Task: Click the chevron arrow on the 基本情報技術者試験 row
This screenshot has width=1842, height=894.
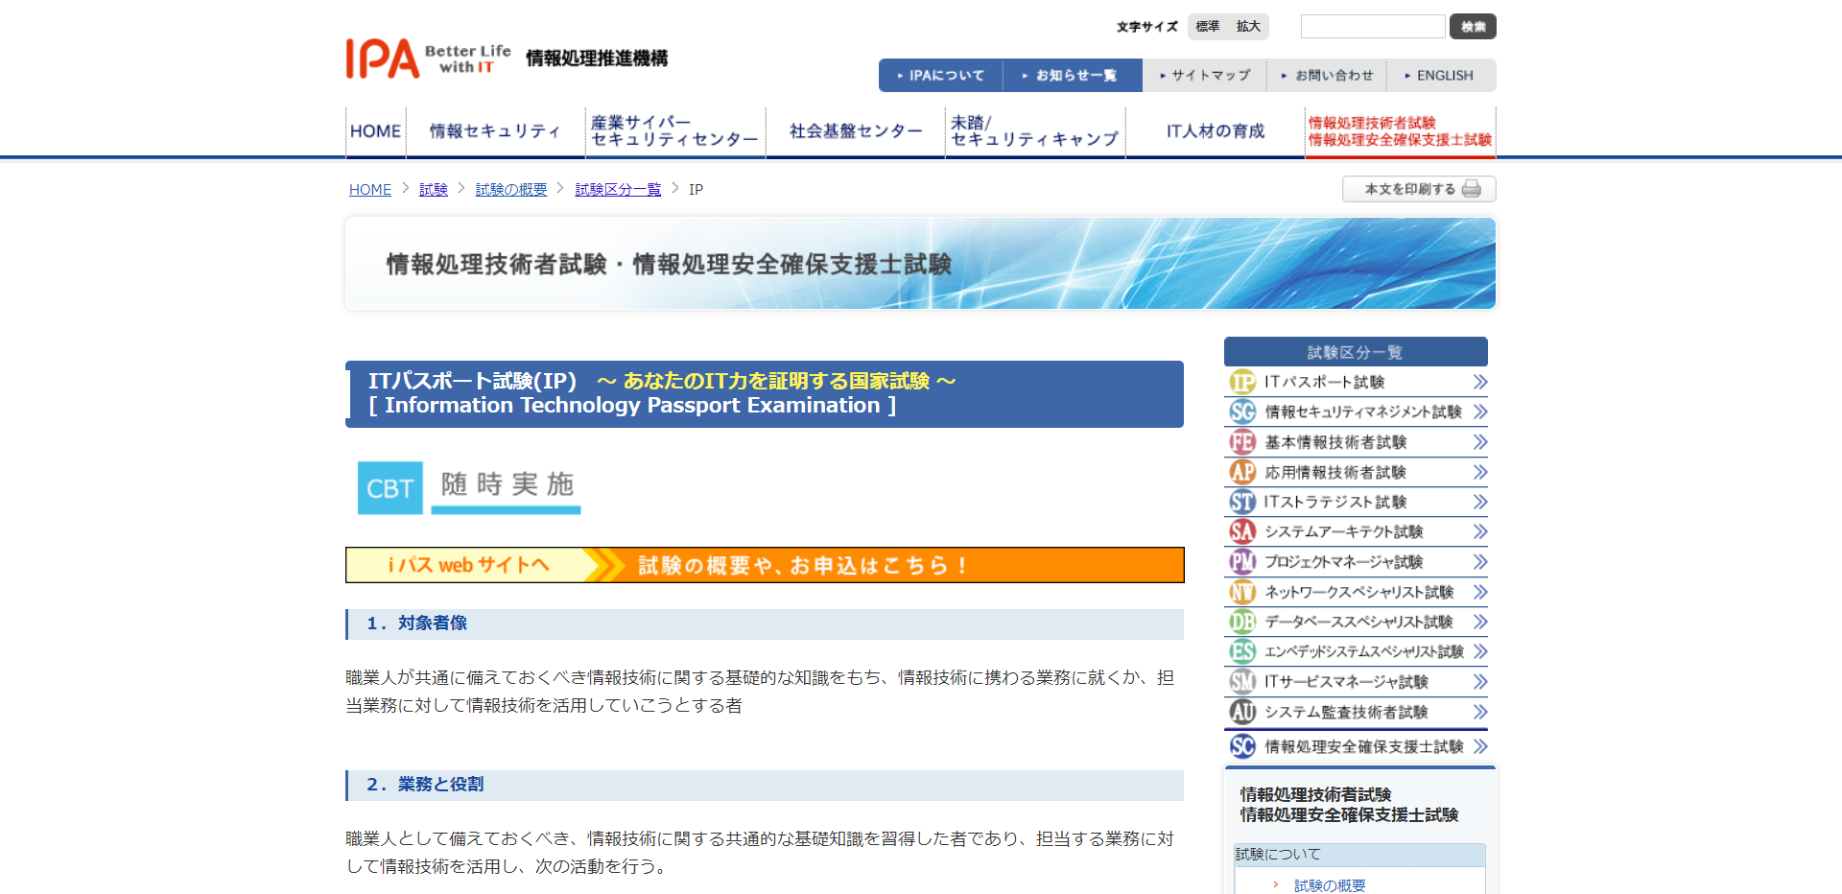Action: pyautogui.click(x=1480, y=442)
